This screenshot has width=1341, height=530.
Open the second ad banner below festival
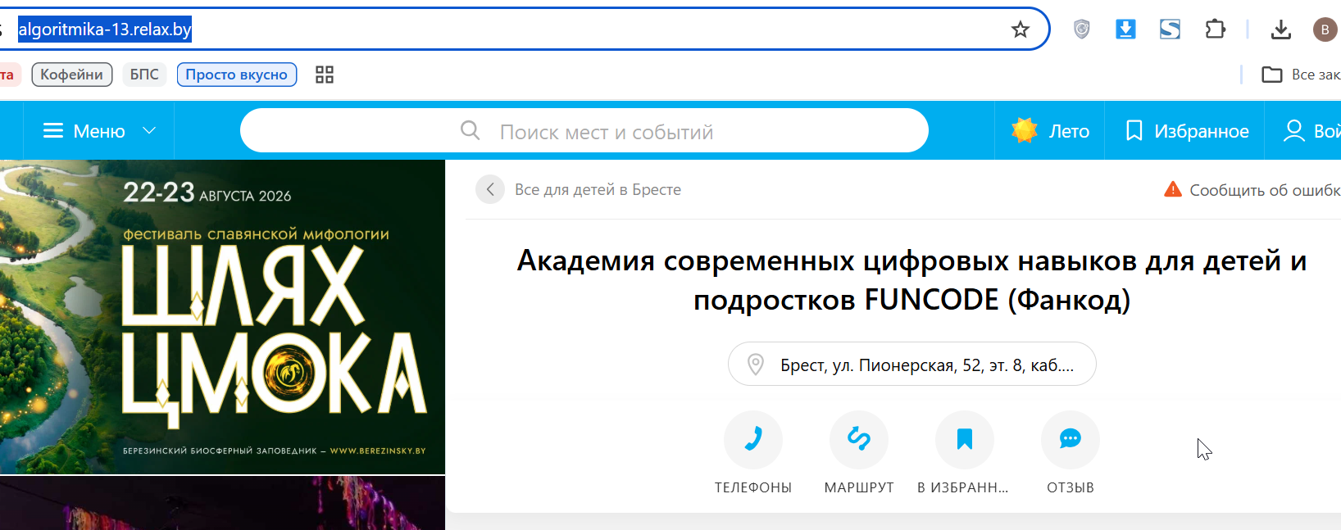coord(222,504)
